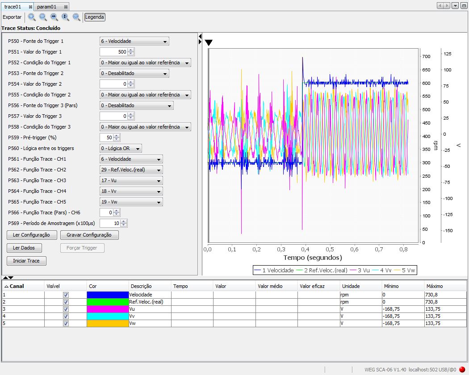Click the red connection status indicator
Screen dimensions: 469x375
click(462, 369)
